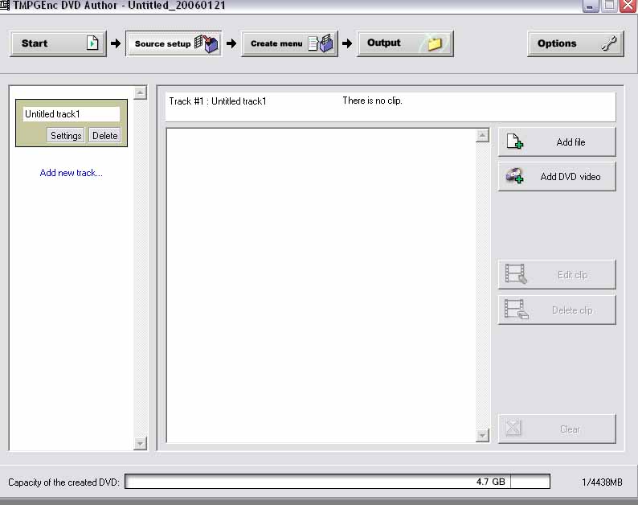Open Settings for Untitled track1
The height and width of the screenshot is (505, 638).
pos(66,136)
